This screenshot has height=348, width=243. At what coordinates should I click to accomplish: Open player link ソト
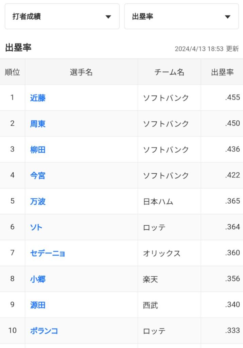(x=36, y=227)
